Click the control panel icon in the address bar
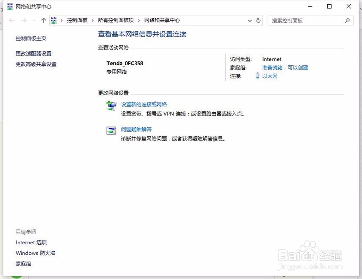Image resolution: width=362 pixels, height=279 pixels. point(54,21)
